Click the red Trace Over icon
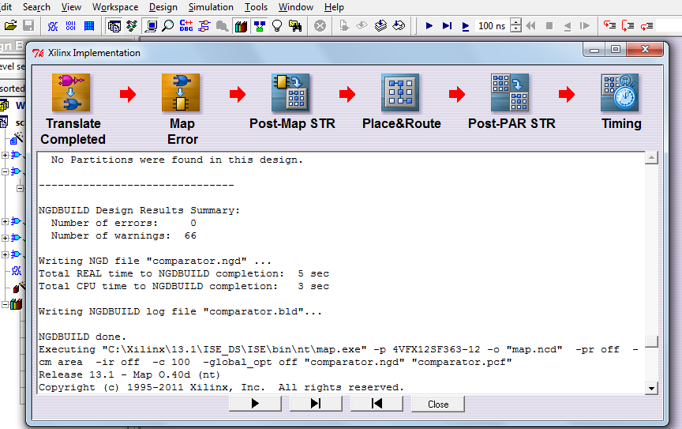682x429 pixels. tap(628, 26)
